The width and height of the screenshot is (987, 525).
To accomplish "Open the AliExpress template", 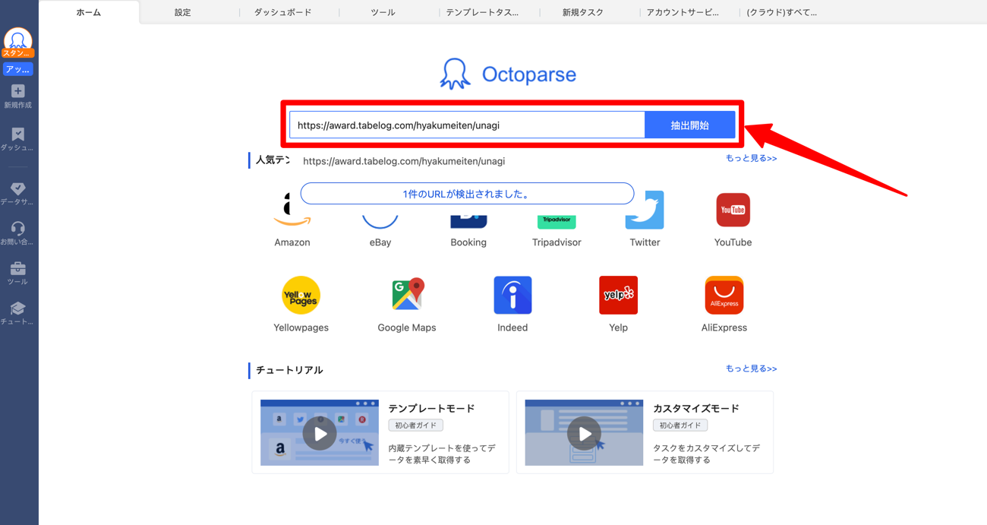I will click(724, 305).
